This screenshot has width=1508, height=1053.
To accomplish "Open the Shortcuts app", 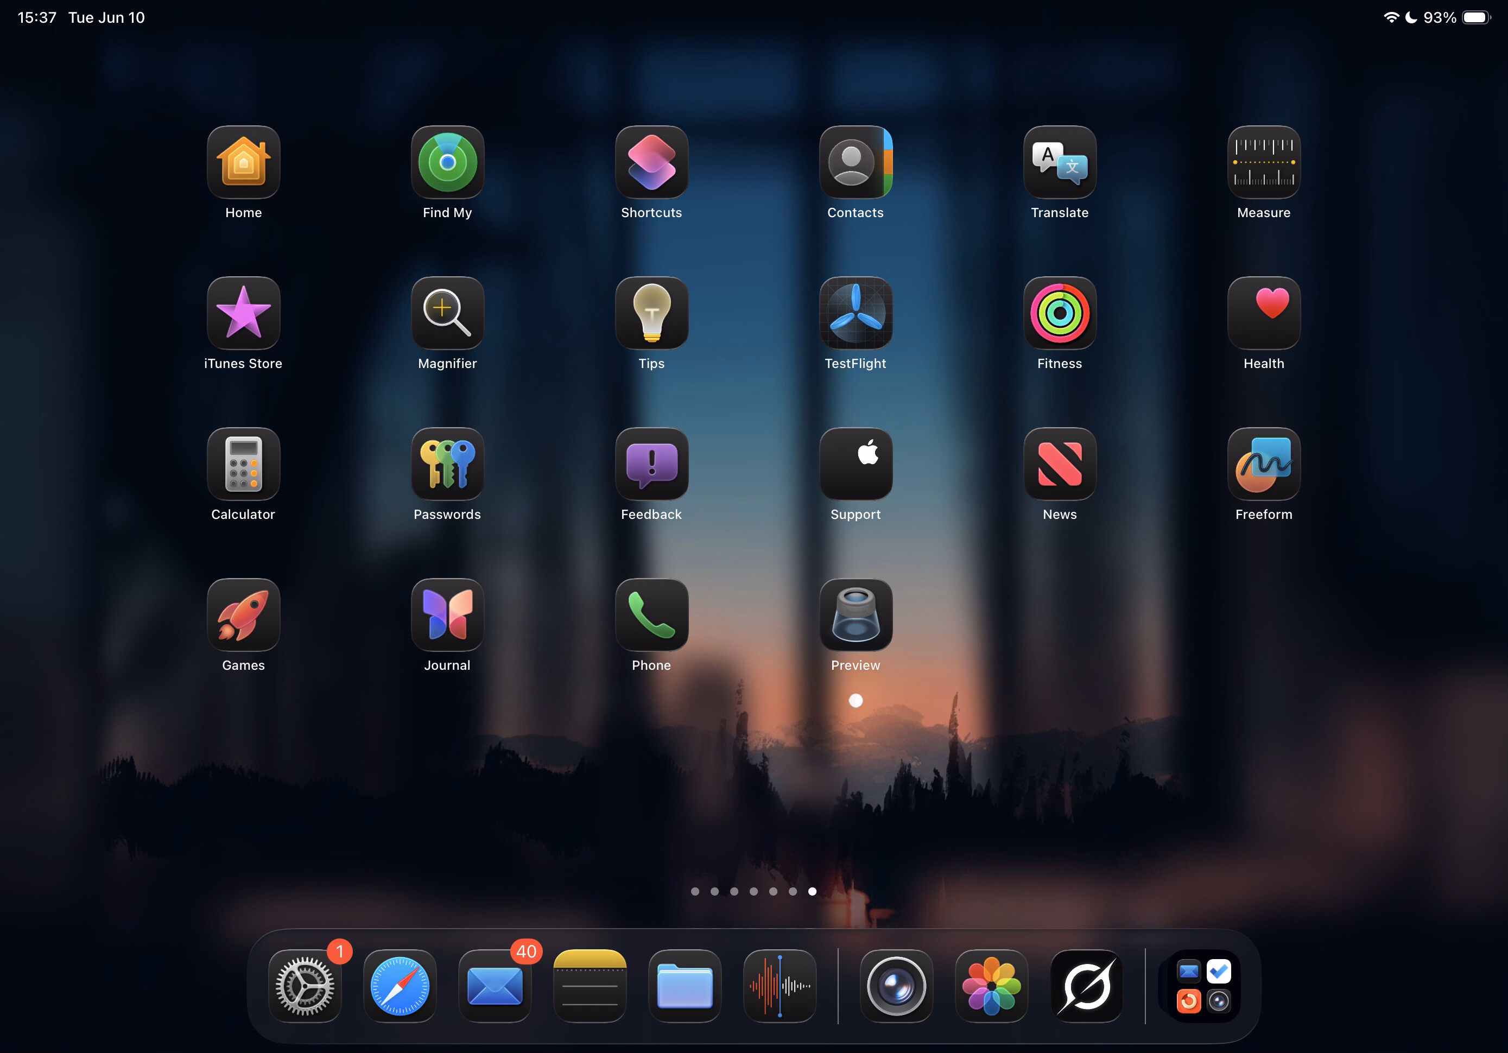I will coord(651,162).
